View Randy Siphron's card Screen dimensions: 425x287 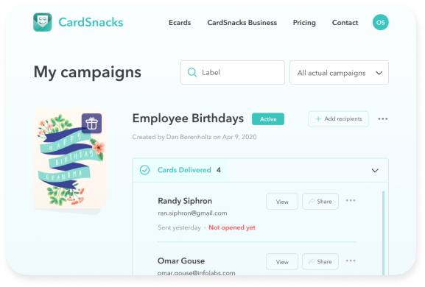tap(282, 202)
